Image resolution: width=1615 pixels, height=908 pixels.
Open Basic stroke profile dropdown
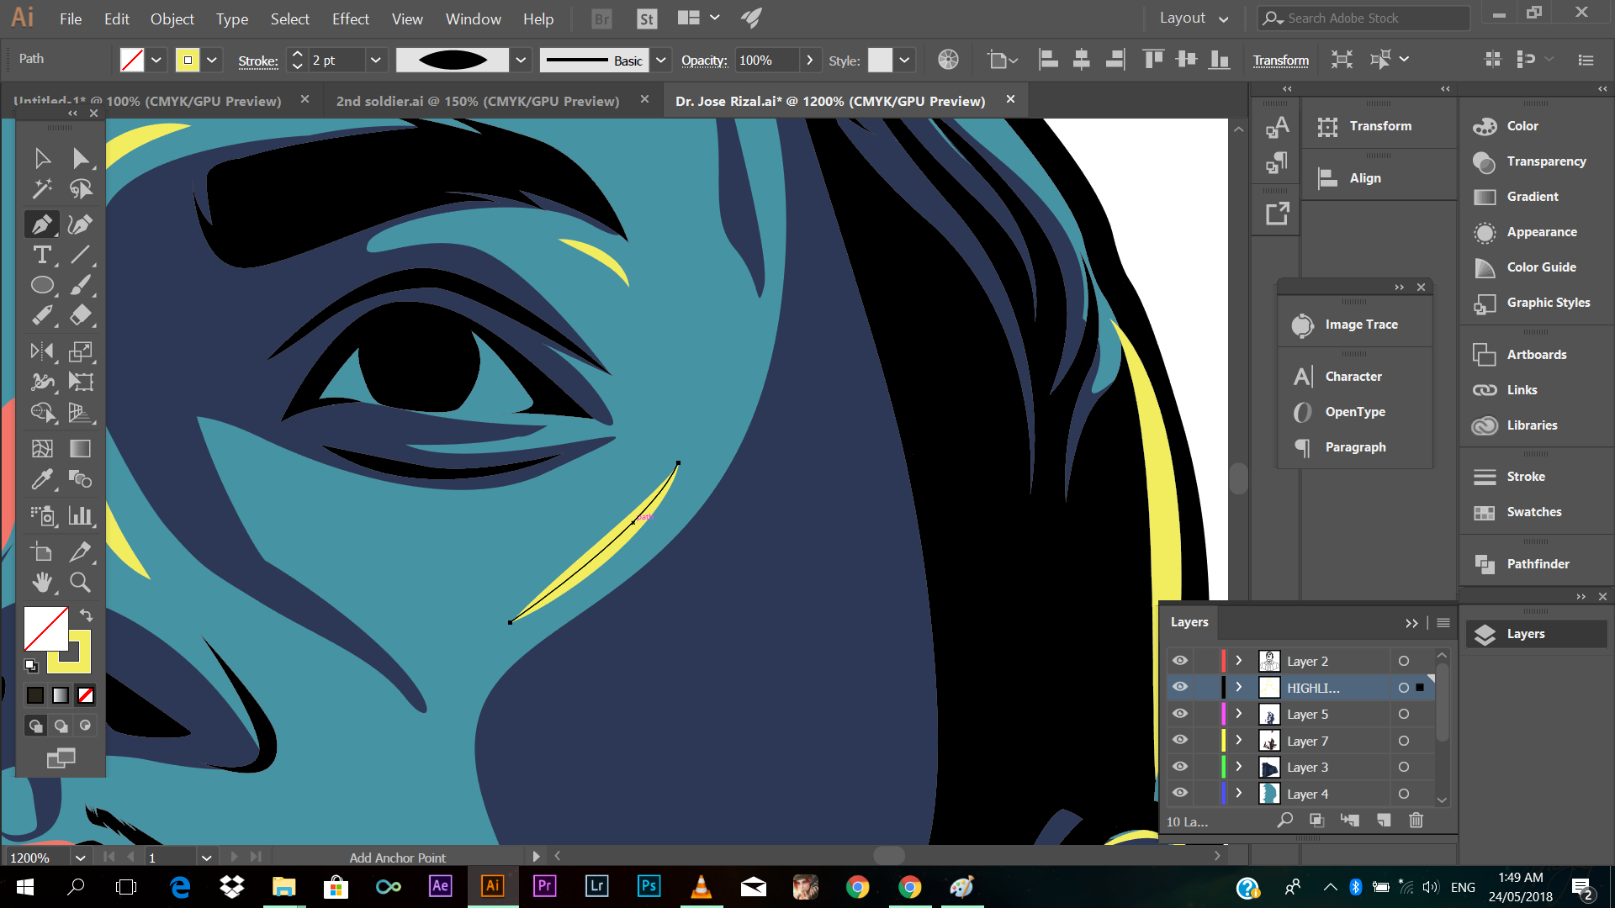pyautogui.click(x=661, y=60)
